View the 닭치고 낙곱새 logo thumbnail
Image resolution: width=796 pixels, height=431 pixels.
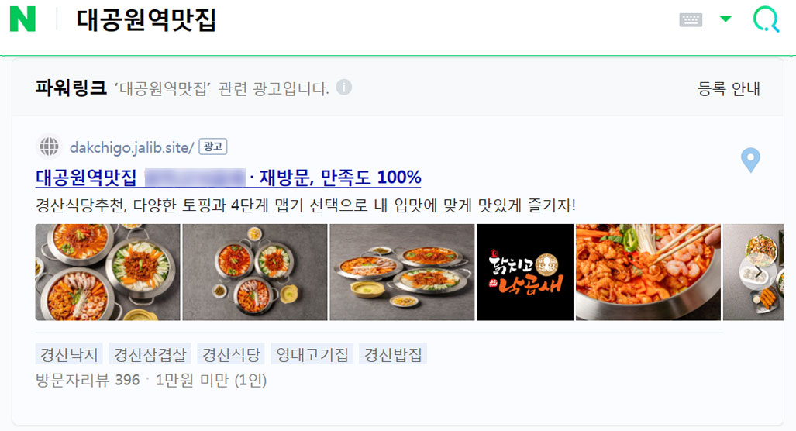(525, 272)
